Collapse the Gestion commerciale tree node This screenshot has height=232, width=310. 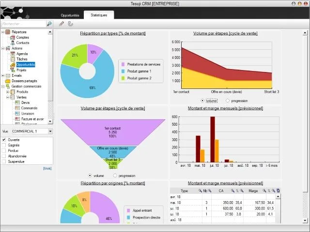pos(3,87)
